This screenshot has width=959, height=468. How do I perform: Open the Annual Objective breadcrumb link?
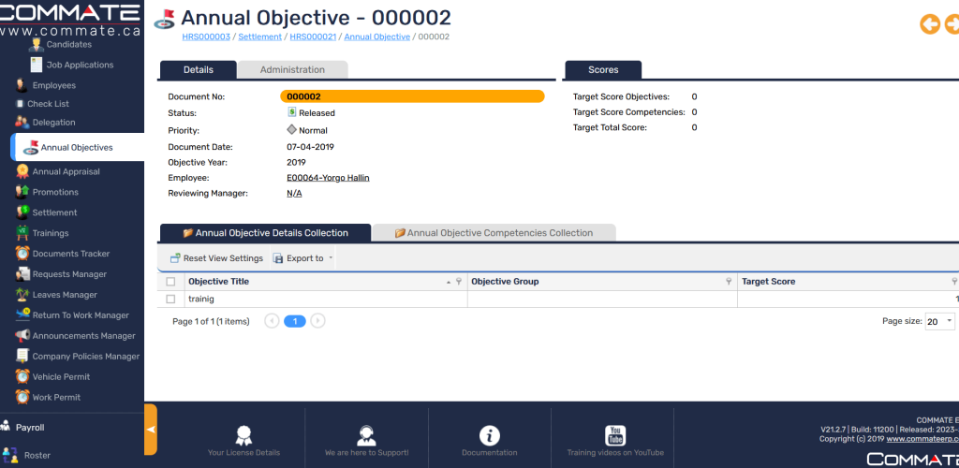(x=377, y=37)
